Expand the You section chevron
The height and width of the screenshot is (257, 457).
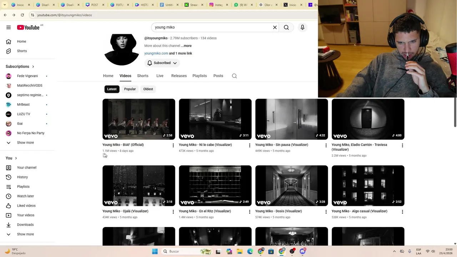[x=16, y=158]
